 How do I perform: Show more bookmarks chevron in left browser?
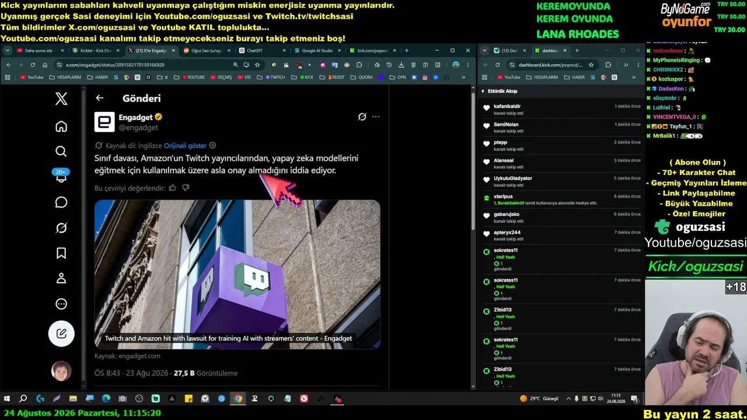point(464,77)
